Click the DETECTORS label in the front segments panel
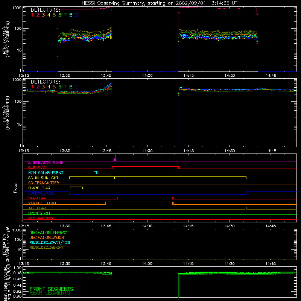The image size is (301, 301). [x=45, y=10]
